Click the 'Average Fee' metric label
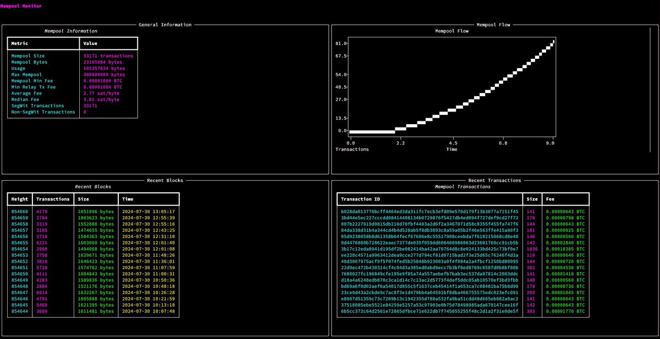Viewport: 660px width, 339px height. pyautogui.click(x=26, y=93)
